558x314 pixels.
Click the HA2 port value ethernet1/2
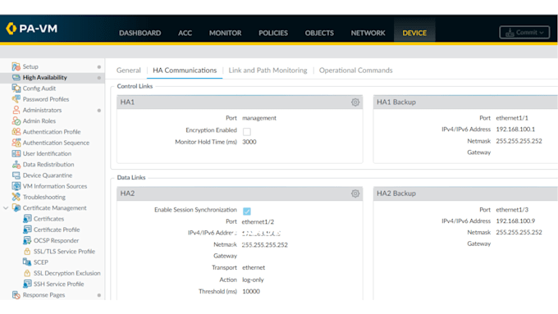coord(258,221)
